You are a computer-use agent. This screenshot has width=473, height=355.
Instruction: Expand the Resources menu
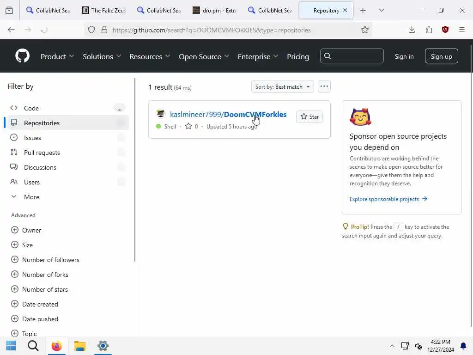coord(150,56)
